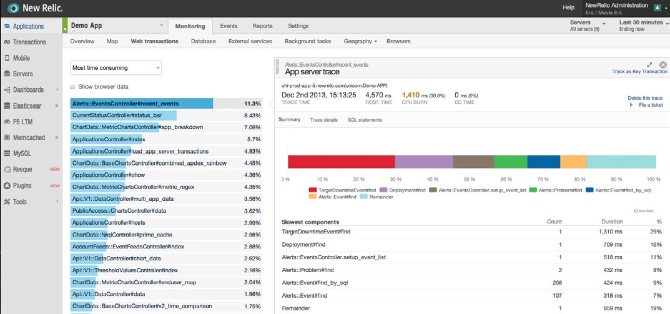Select ApplicationsController#index transaction row
Screen dimensions: 670x314
pyautogui.click(x=166, y=139)
